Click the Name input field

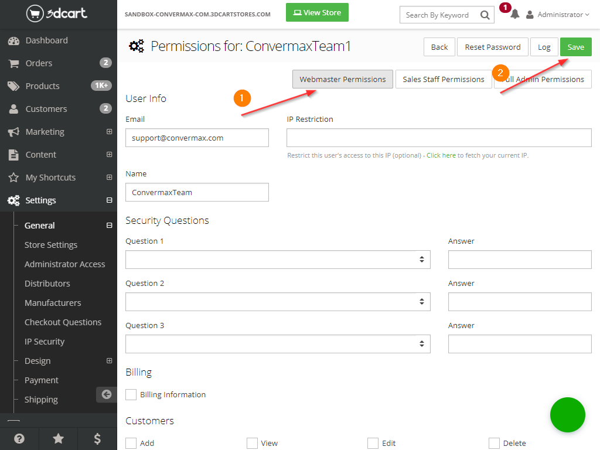click(197, 192)
